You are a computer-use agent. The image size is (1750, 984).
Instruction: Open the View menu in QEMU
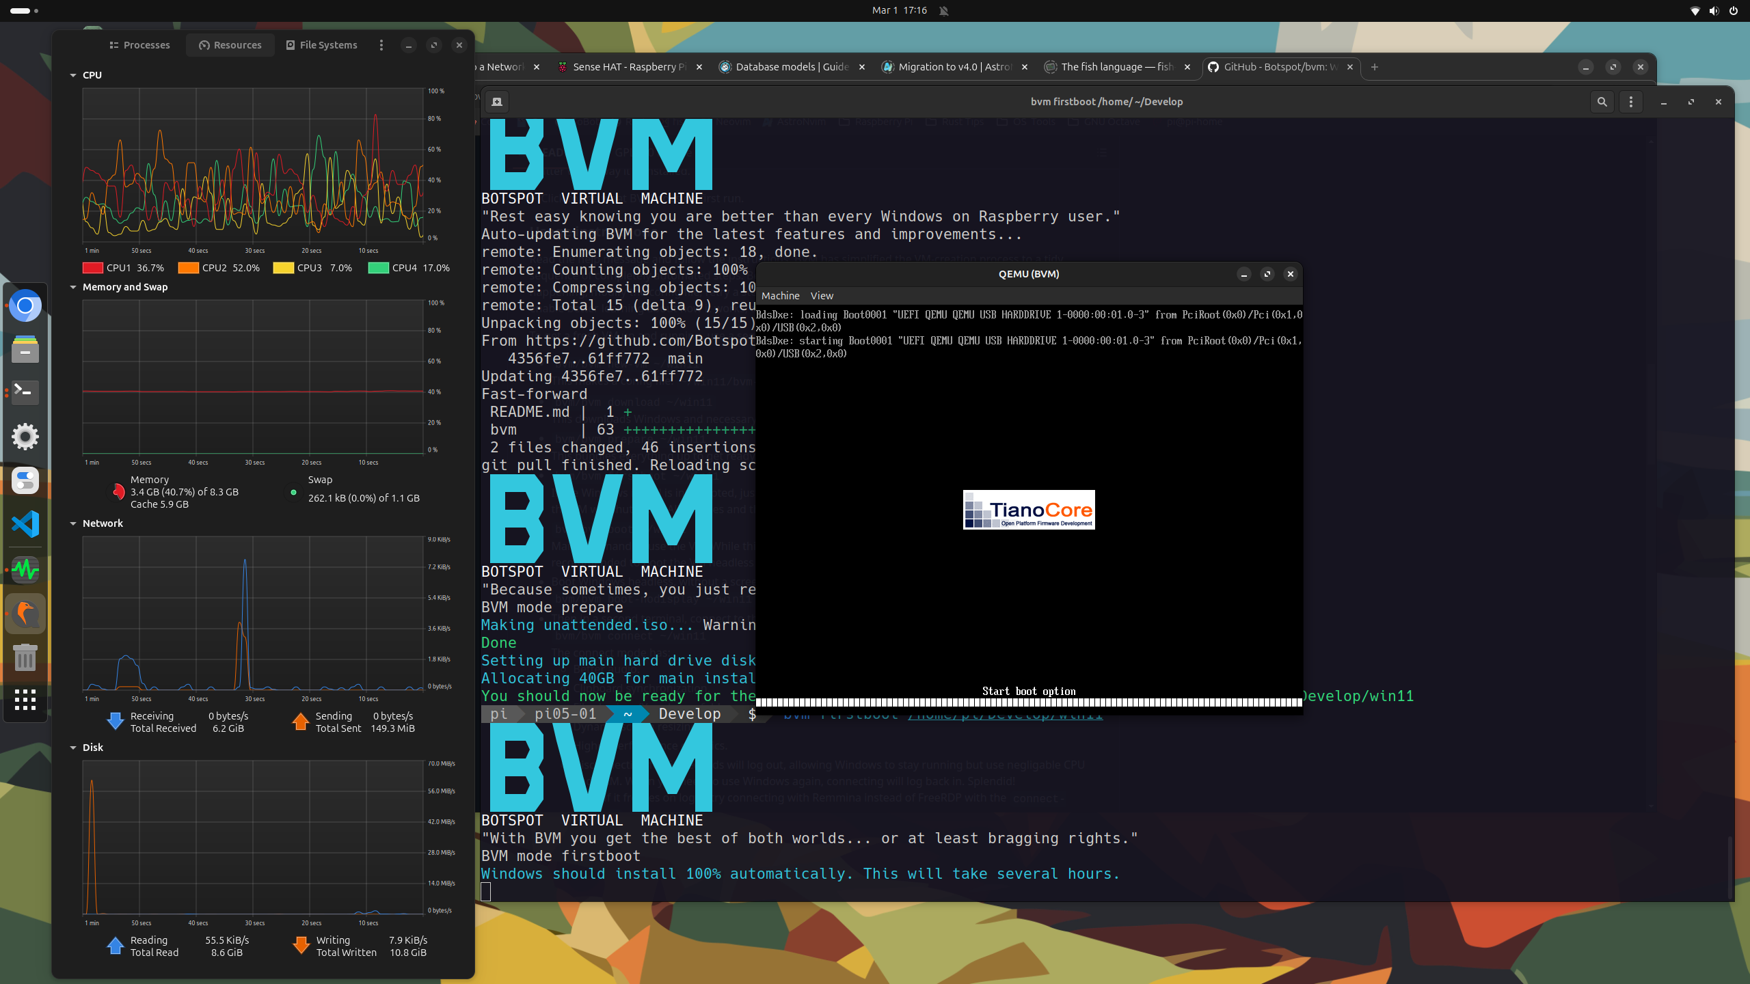point(822,296)
